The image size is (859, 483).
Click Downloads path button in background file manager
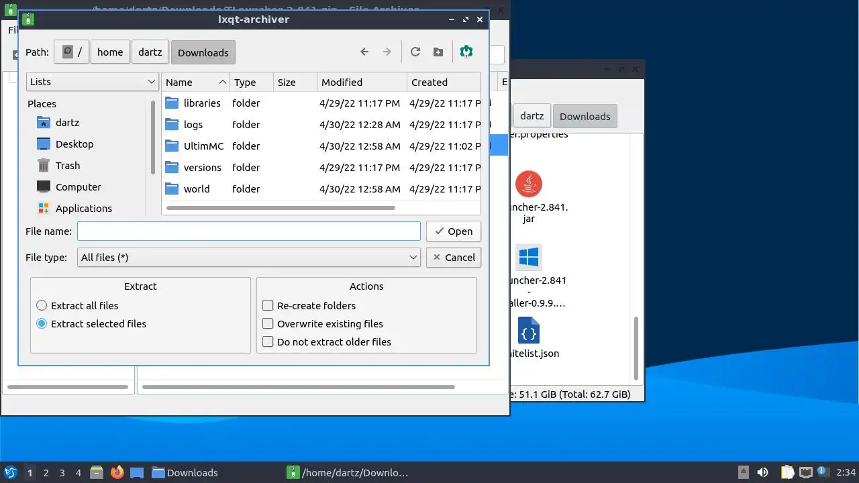tap(585, 116)
